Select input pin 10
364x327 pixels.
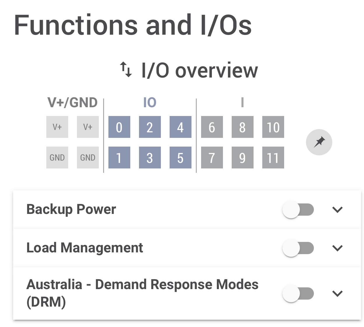point(273,127)
